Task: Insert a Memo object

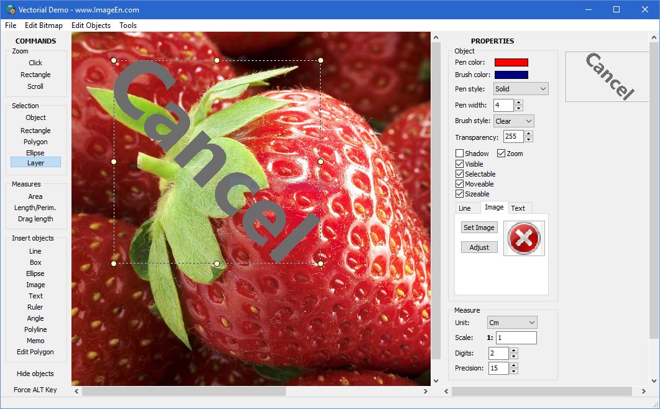Action: [35, 341]
